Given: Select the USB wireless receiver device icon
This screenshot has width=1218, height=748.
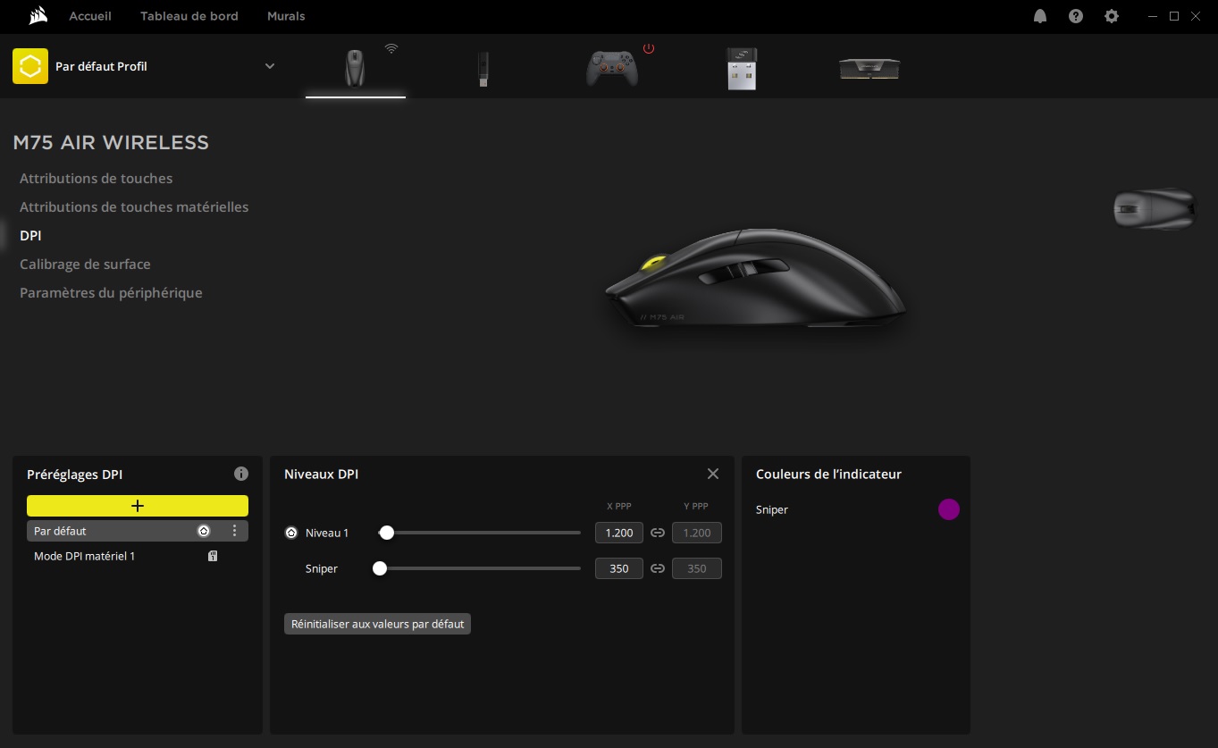Looking at the screenshot, I should pos(742,69).
